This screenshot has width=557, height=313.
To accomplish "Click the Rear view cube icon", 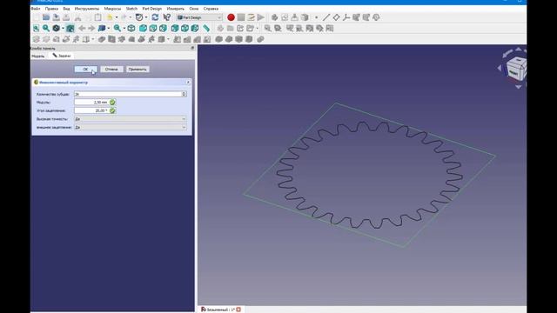I will tap(175, 29).
